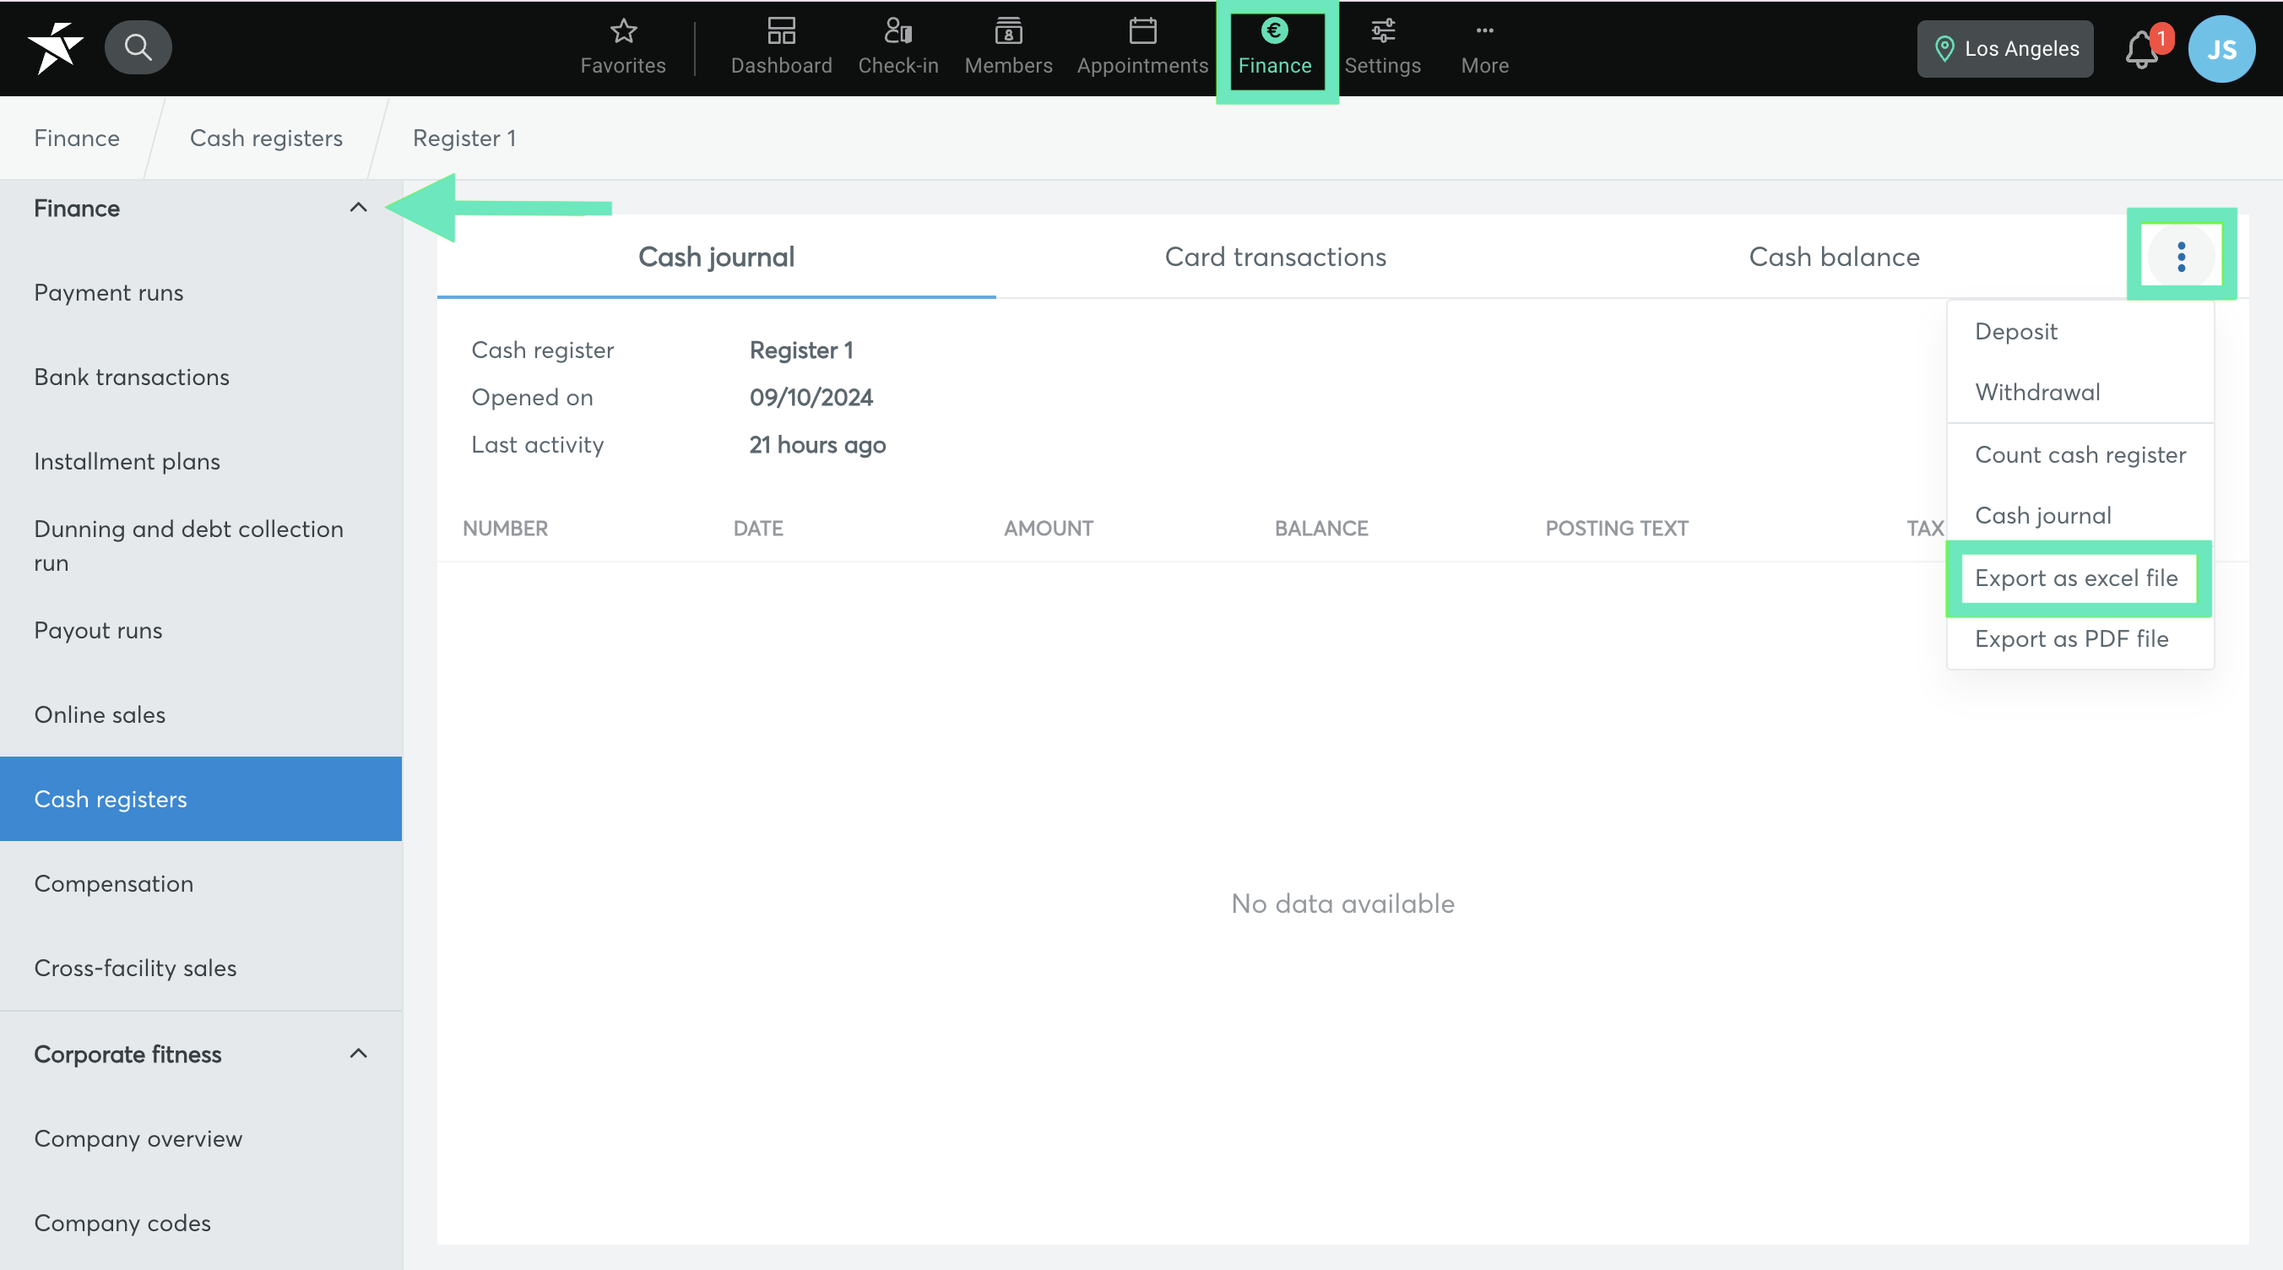
Task: Click the 09/10/2024 opened-on date
Action: (811, 397)
